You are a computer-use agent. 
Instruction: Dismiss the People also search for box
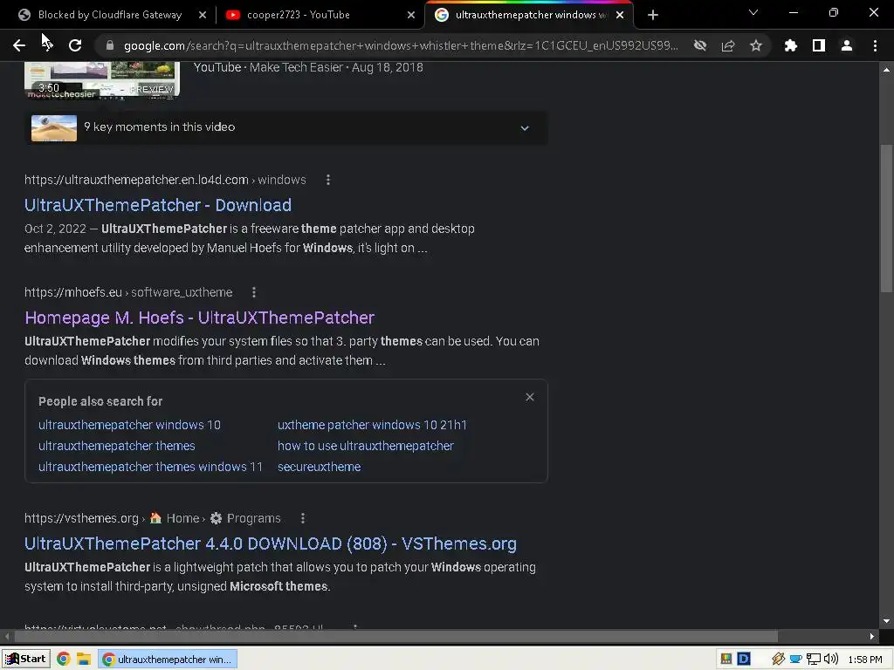(x=530, y=397)
